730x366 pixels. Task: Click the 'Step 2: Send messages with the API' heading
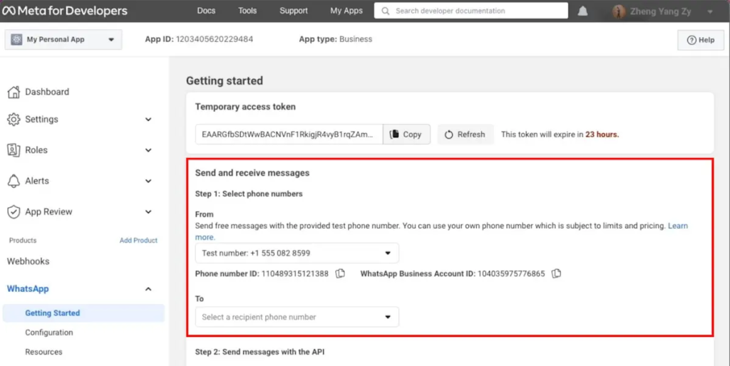point(259,352)
